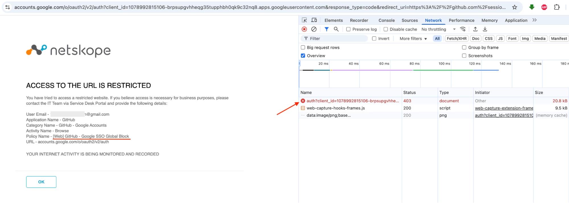Switch to the Sources tab

tap(410, 20)
